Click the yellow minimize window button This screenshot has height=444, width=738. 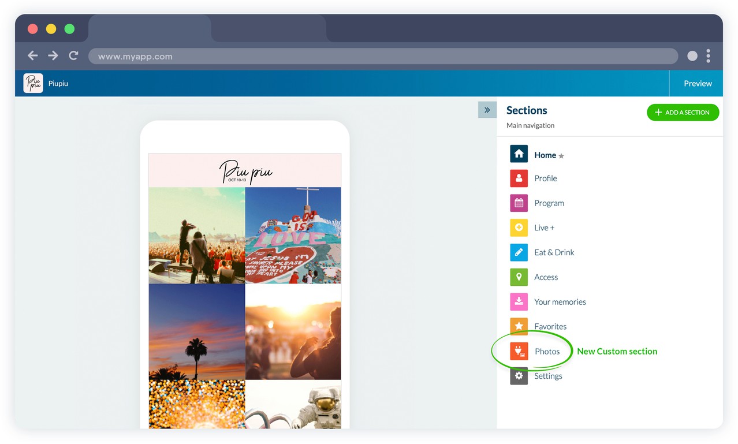[51, 29]
